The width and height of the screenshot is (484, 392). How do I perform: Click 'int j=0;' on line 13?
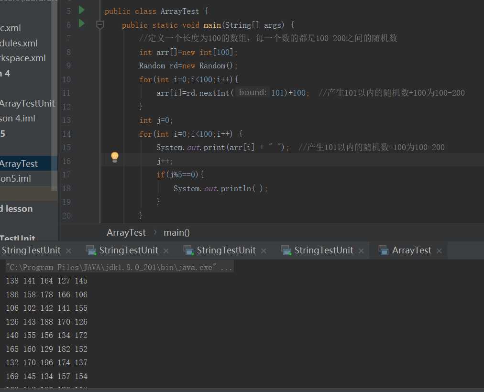pyautogui.click(x=156, y=120)
